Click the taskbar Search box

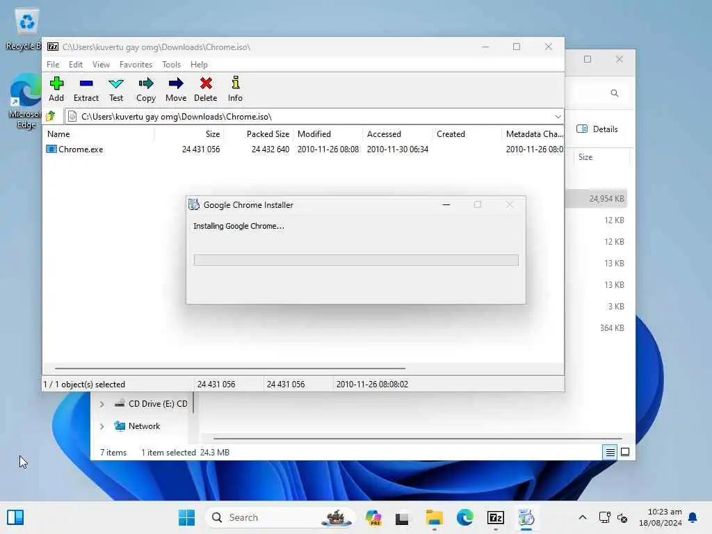pos(280,517)
